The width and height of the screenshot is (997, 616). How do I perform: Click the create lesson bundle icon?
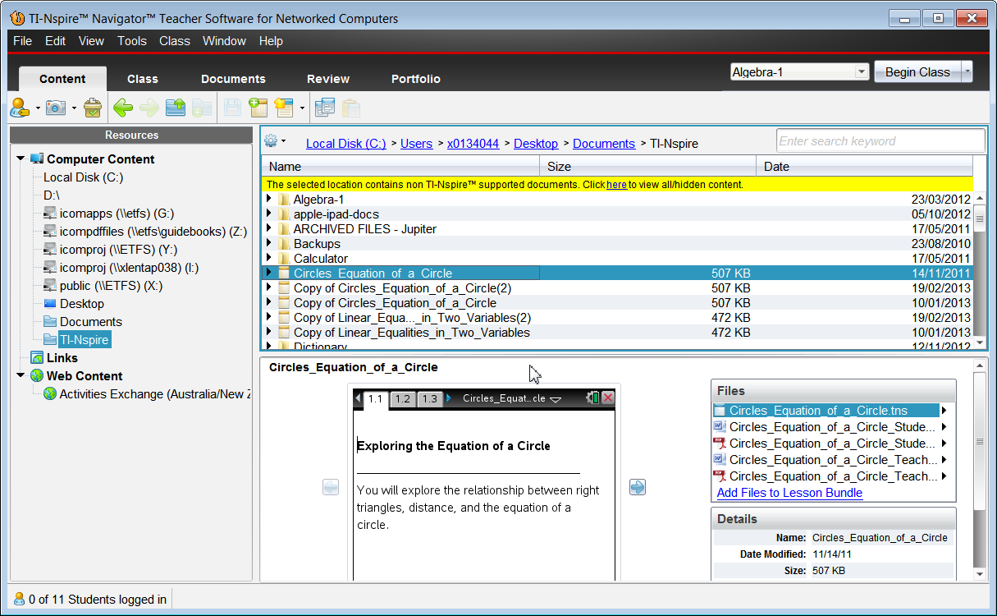(x=258, y=108)
